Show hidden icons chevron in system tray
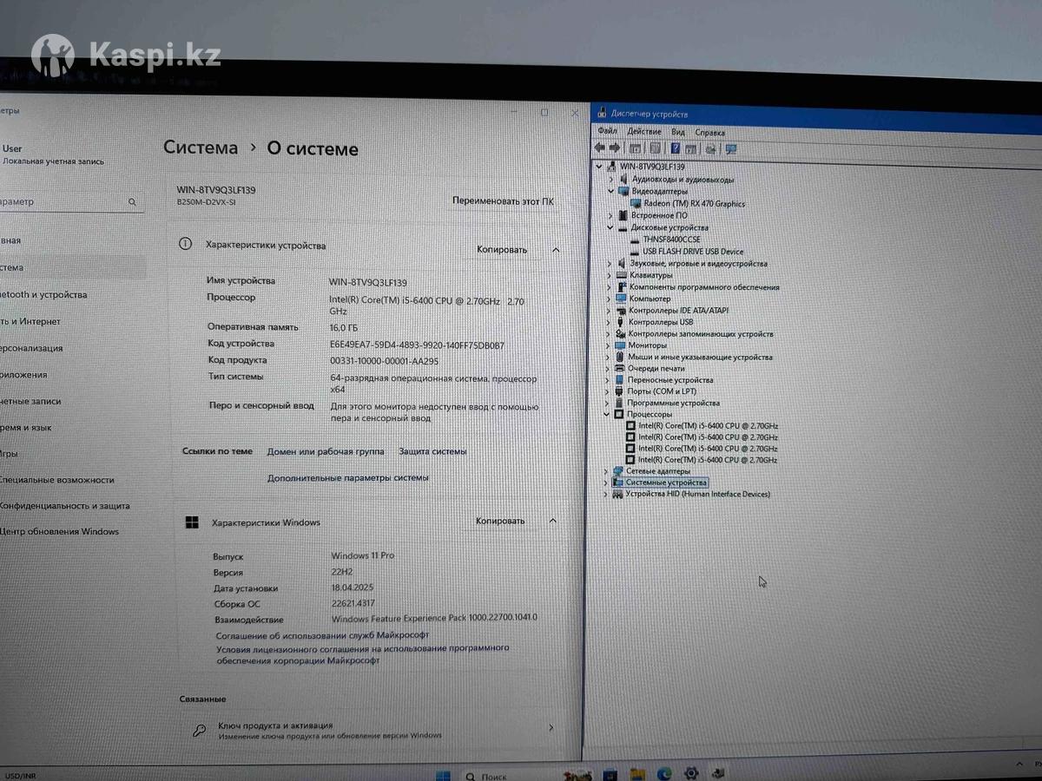 point(1019,765)
